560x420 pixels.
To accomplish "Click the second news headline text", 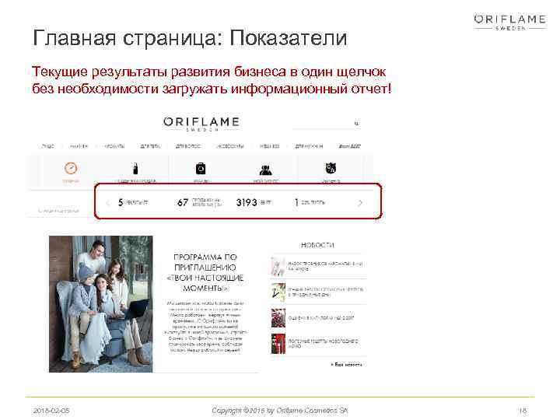I will [326, 292].
